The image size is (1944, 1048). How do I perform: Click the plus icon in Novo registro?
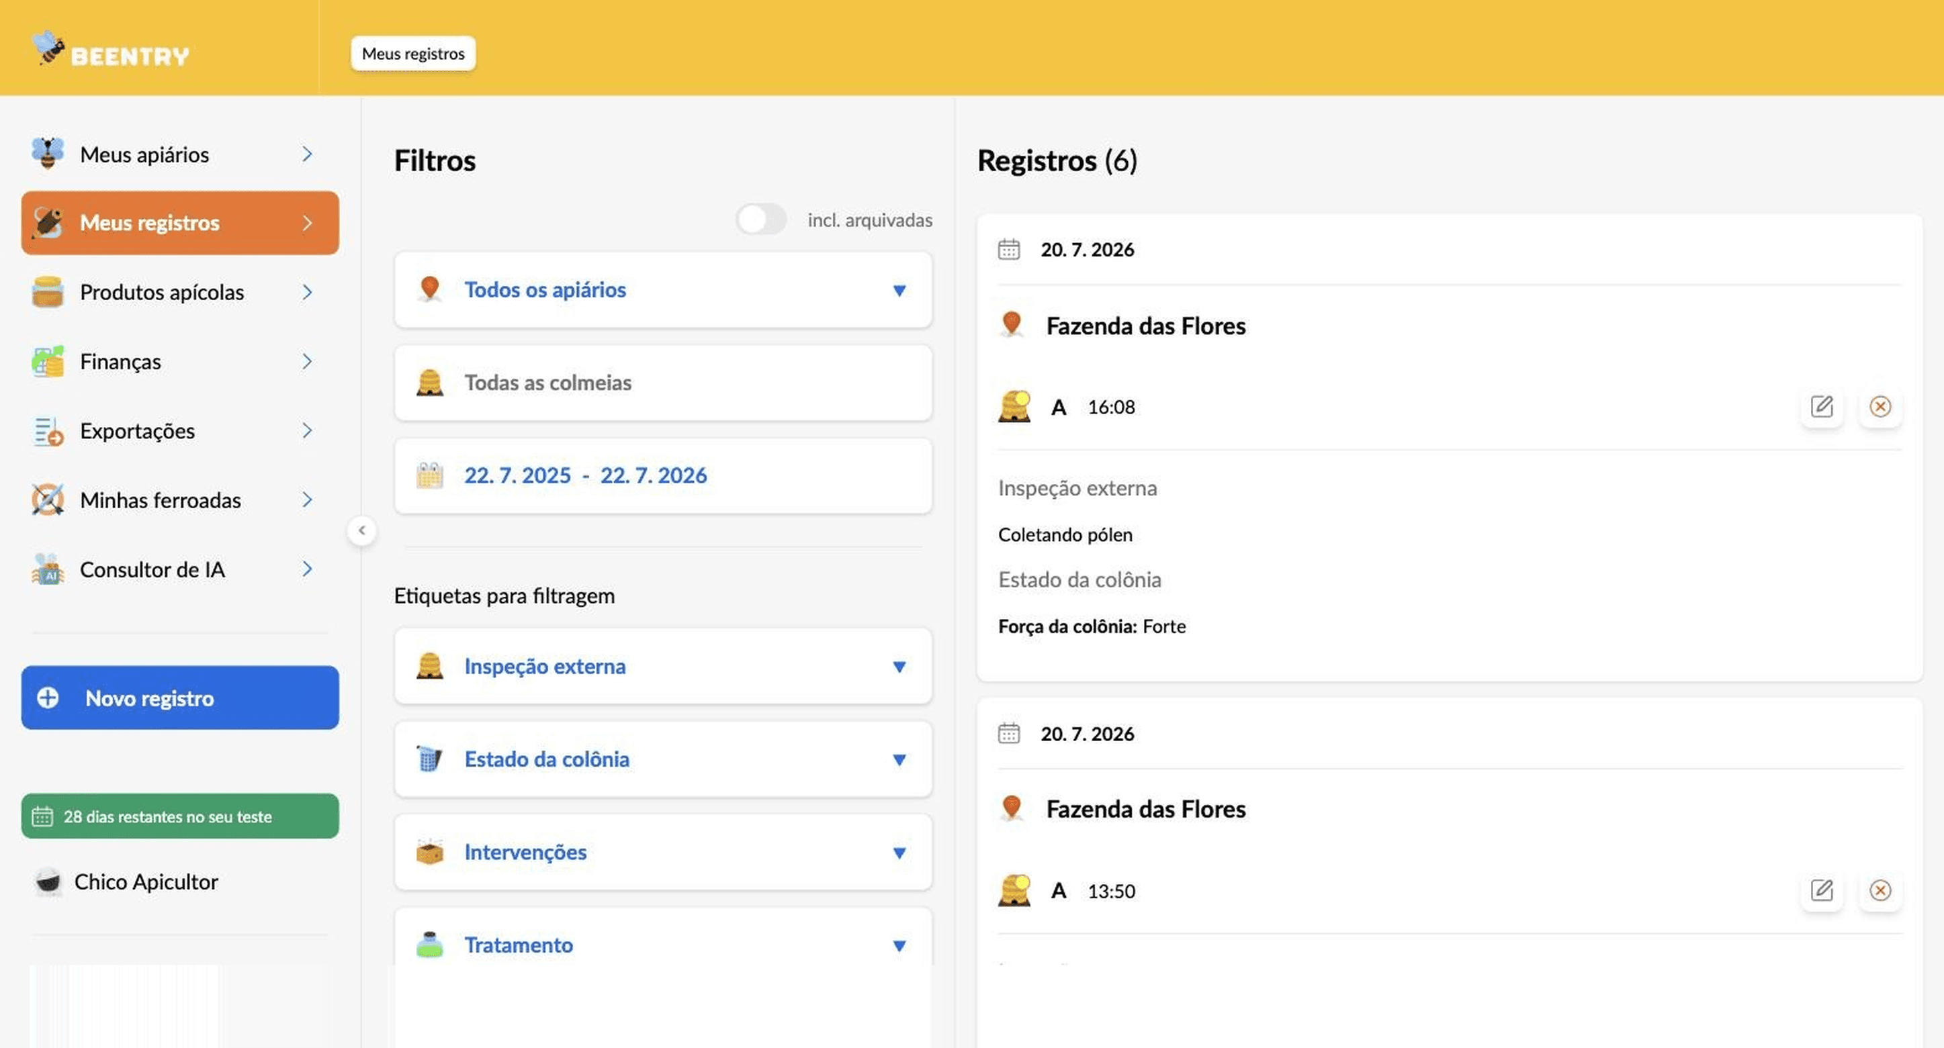click(48, 698)
